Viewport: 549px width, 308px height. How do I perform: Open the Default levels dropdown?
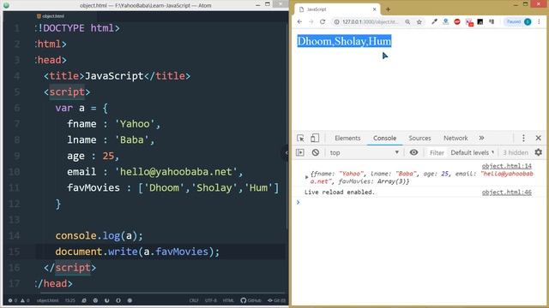[x=473, y=152]
